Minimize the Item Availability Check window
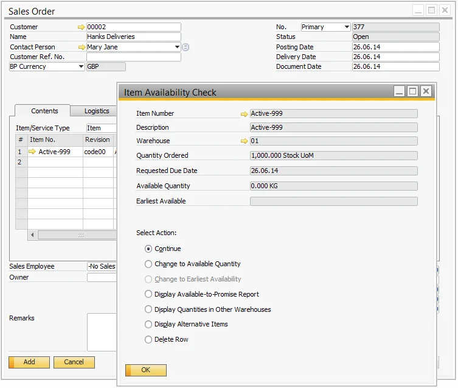458x388 pixels. click(399, 91)
